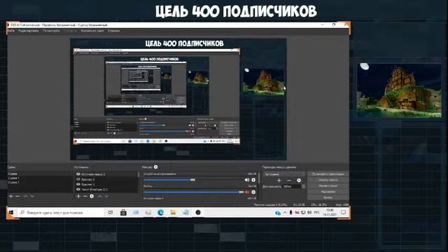Toggle visibility of Браузер 2 source
The image size is (448, 252).
pyautogui.click(x=78, y=179)
